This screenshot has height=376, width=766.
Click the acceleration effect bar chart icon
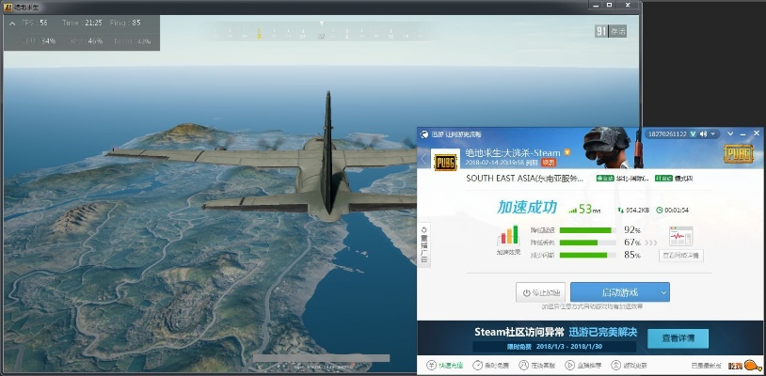coord(508,237)
